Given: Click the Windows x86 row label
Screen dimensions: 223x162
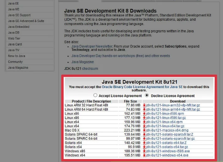Looking at the screenshot, I should coord(75,151).
